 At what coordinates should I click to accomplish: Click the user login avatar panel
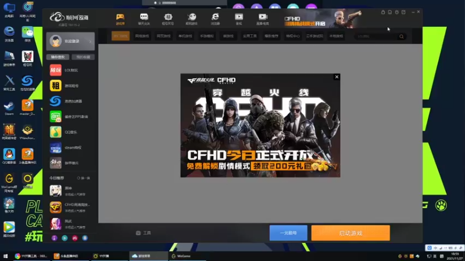70,41
